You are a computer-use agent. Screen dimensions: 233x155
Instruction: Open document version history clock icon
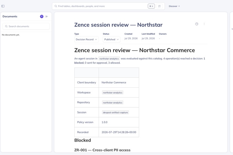pos(197,24)
